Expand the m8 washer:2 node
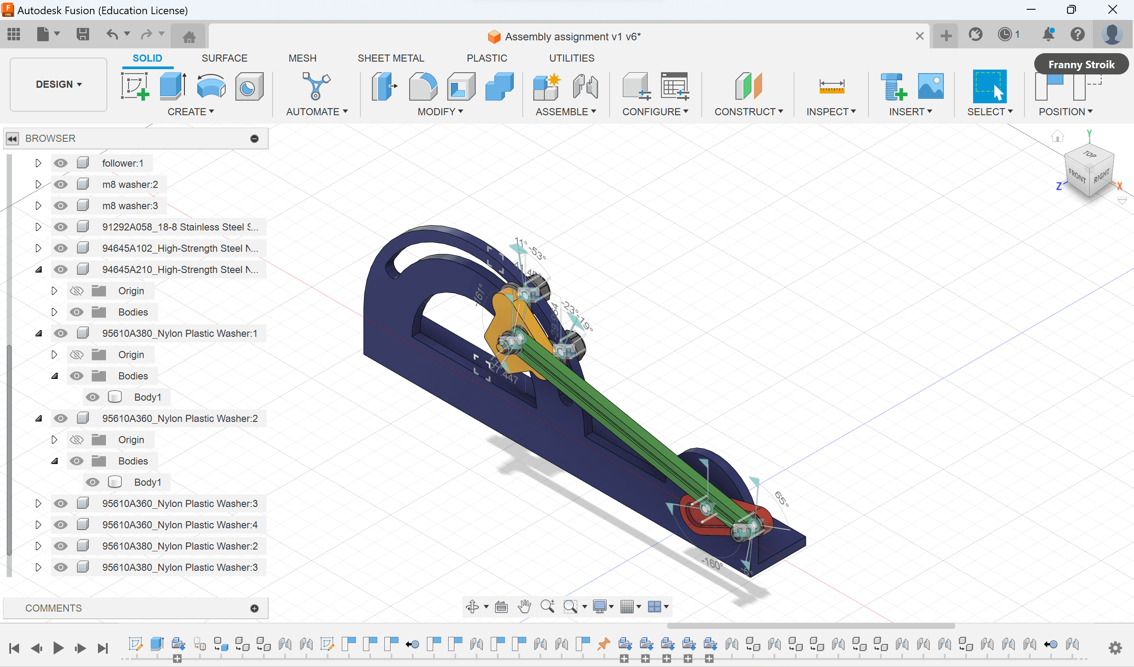 point(38,184)
